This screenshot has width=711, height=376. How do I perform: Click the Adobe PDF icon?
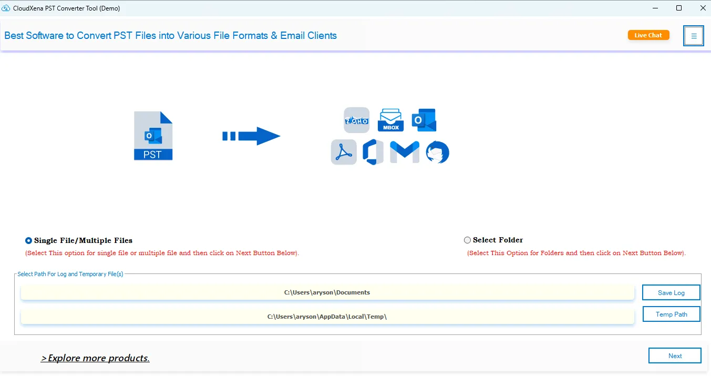(344, 152)
